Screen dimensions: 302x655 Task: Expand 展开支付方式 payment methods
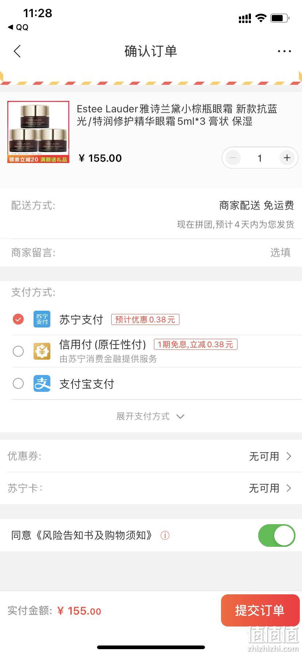[x=151, y=416]
